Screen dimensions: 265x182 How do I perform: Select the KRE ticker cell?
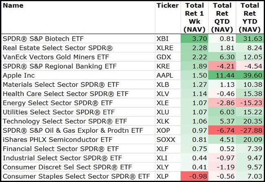pos(163,66)
